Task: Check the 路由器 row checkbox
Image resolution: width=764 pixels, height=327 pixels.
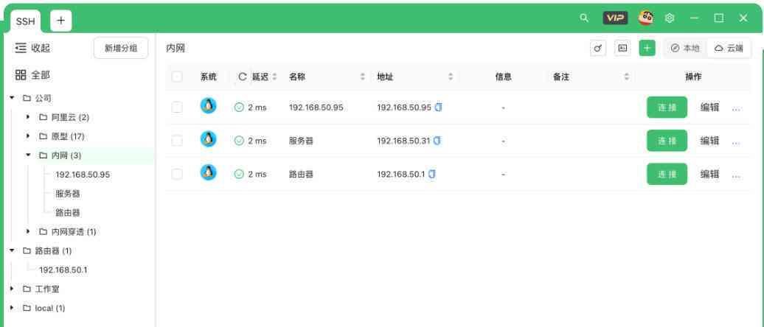Action: point(177,175)
